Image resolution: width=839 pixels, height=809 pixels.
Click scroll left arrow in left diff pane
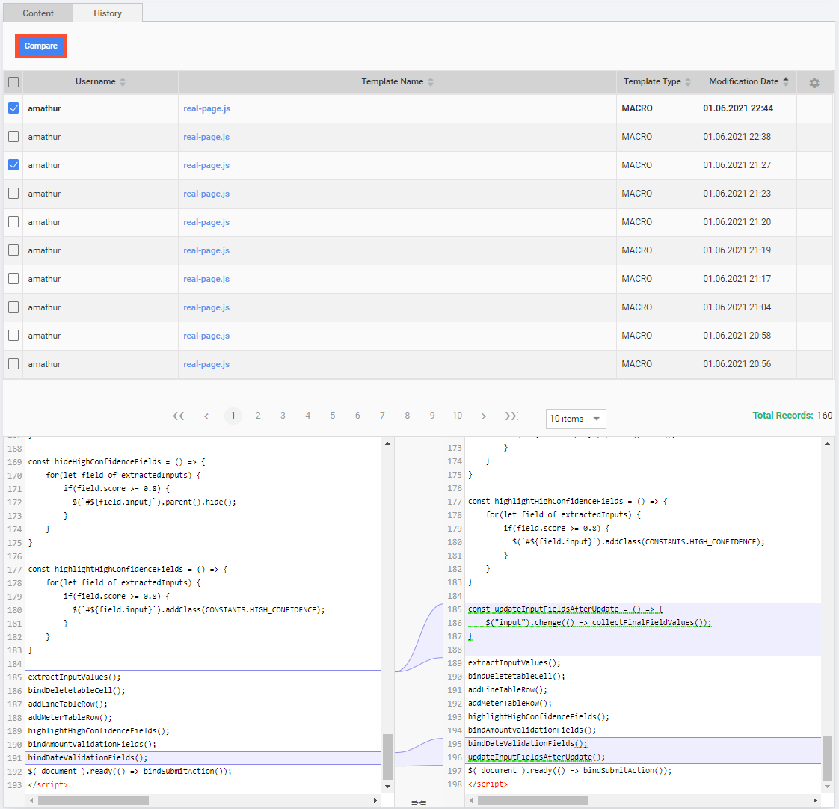(x=31, y=801)
